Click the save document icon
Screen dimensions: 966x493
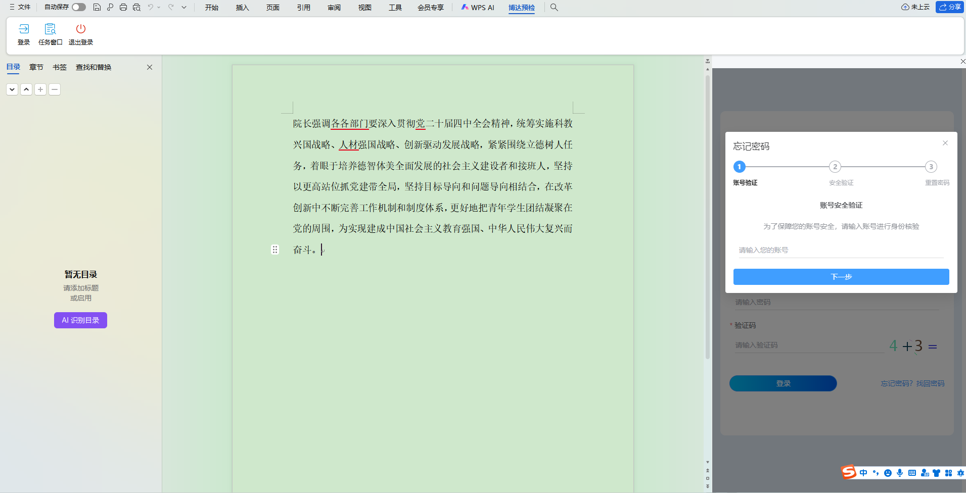click(x=97, y=8)
